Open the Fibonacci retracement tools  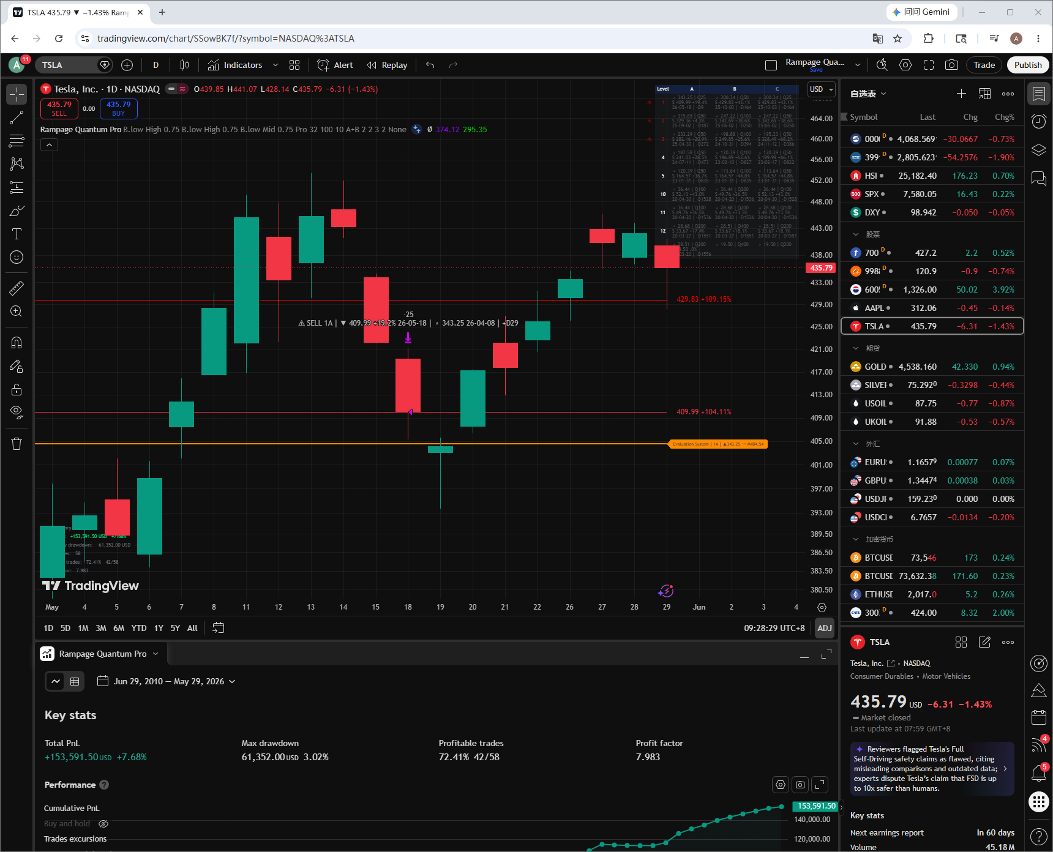point(17,141)
